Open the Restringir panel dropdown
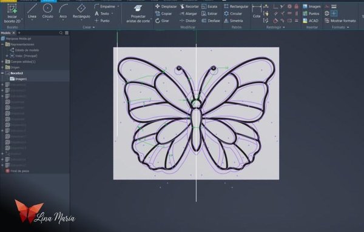 coord(275,27)
